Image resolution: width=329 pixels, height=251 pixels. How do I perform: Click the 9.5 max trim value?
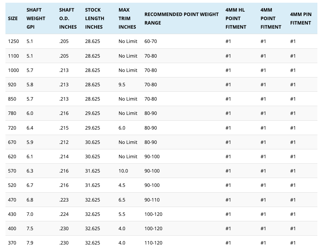coord(122,85)
